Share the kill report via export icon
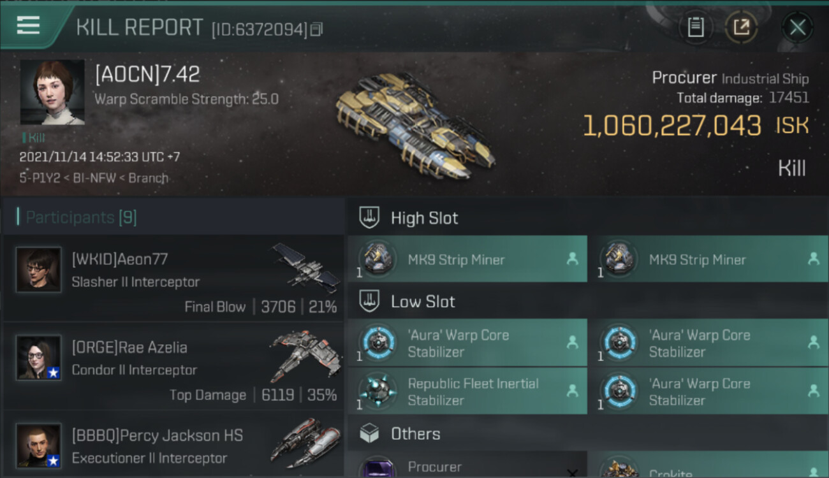The height and width of the screenshot is (478, 829). pyautogui.click(x=742, y=27)
